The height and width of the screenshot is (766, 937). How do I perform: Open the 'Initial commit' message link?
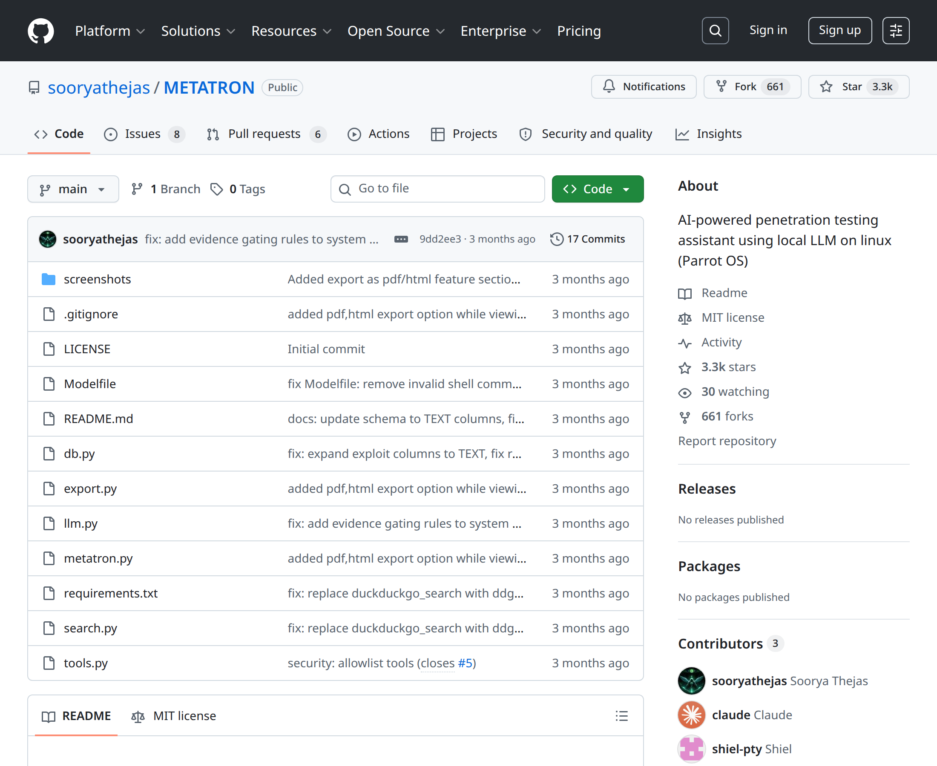point(326,349)
